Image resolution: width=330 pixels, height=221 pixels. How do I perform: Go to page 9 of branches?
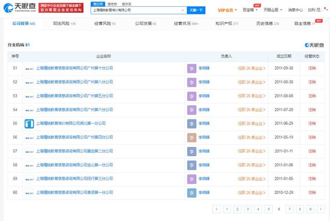coord(310,209)
